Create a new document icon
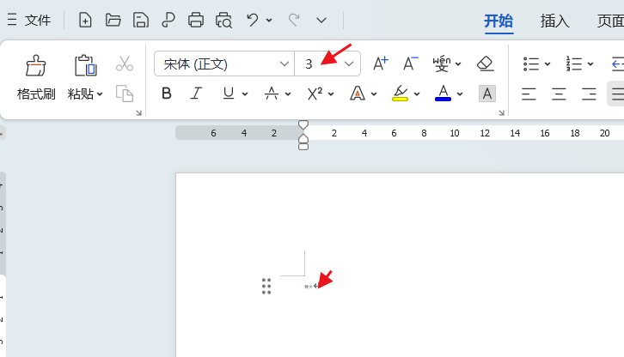Viewport: 624px width, 357px height. (x=85, y=20)
